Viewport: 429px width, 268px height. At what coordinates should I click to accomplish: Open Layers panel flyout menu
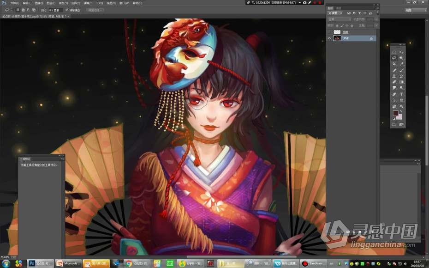coord(377,8)
